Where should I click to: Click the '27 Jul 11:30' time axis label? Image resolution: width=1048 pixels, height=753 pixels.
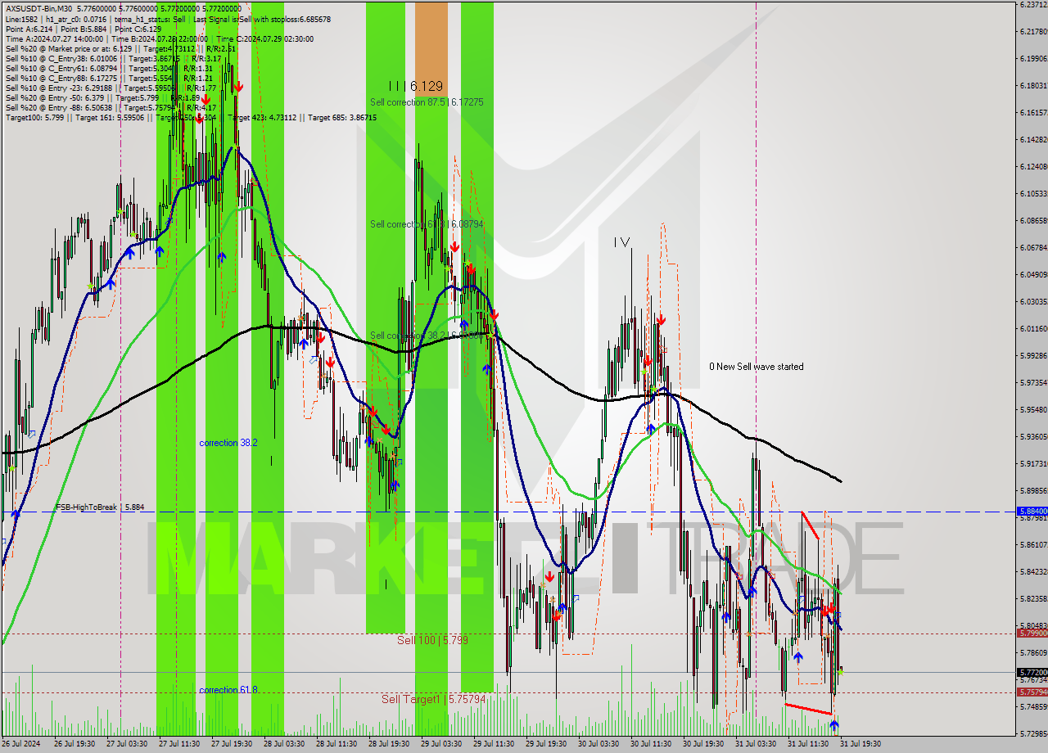coord(179,744)
